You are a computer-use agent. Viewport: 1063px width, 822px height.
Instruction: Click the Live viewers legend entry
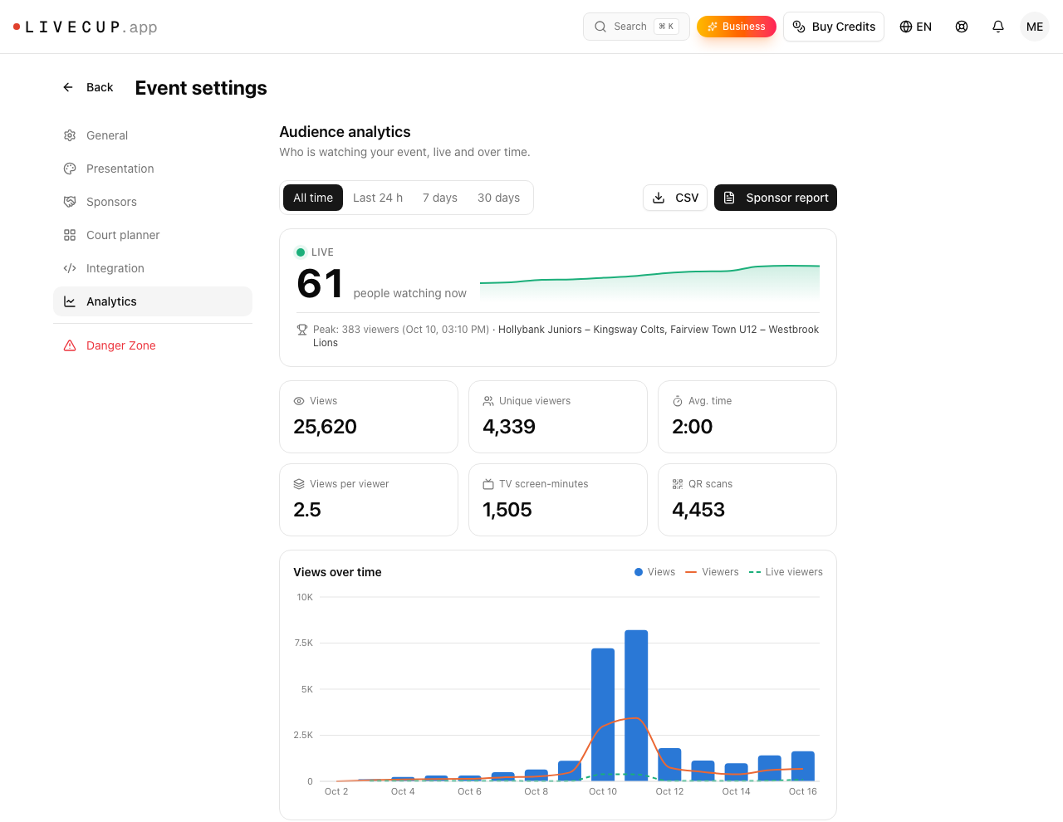[x=786, y=572]
